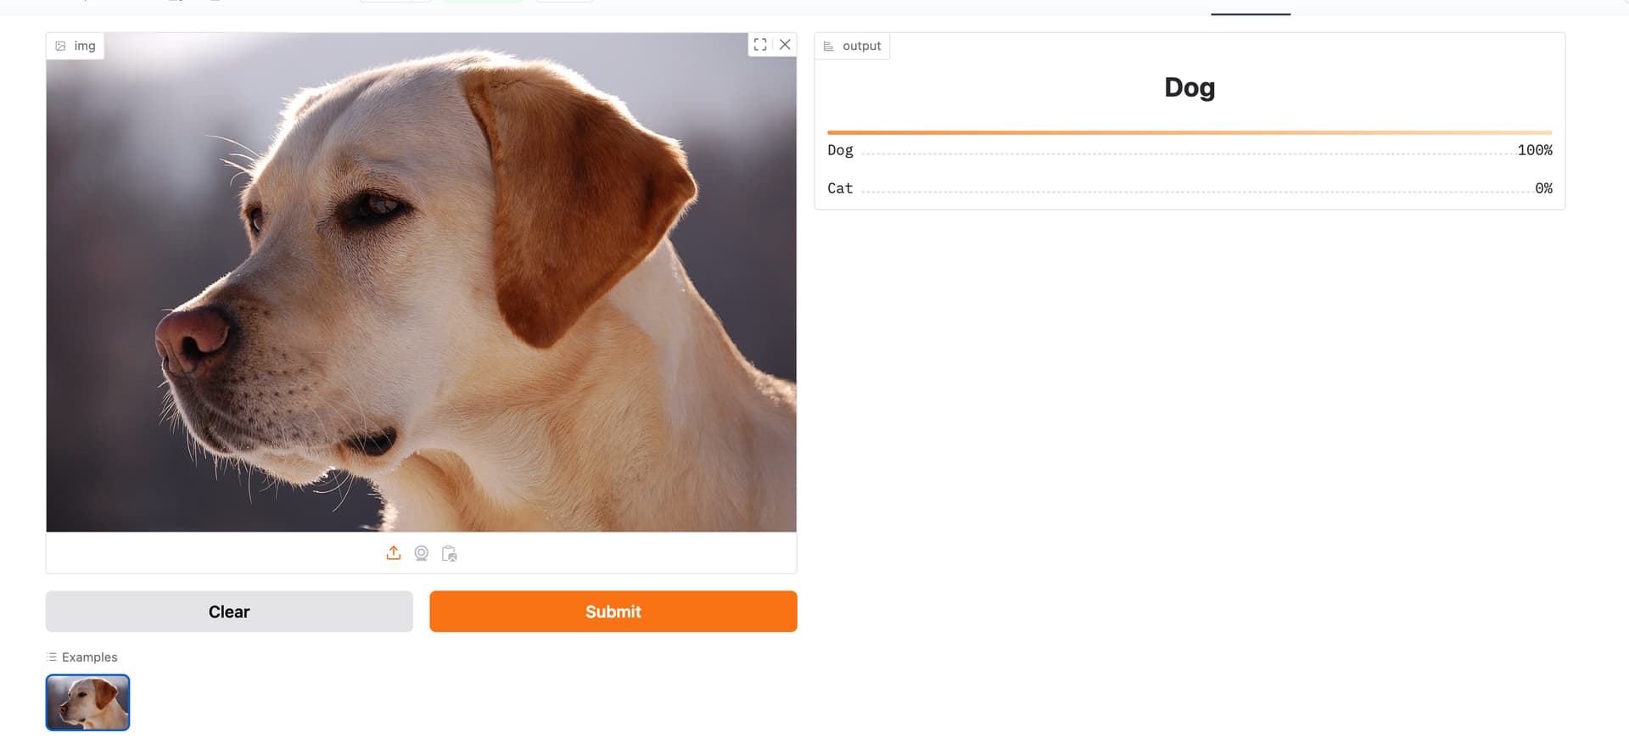Choose the paste from clipboard icon

[450, 553]
